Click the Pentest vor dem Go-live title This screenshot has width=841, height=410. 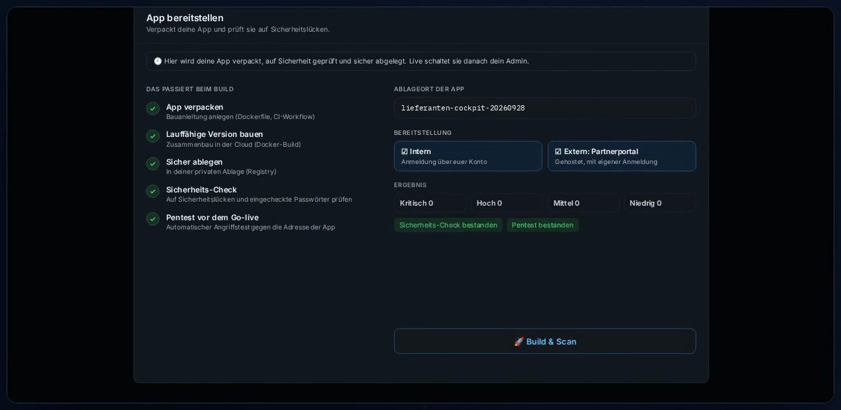(x=213, y=218)
